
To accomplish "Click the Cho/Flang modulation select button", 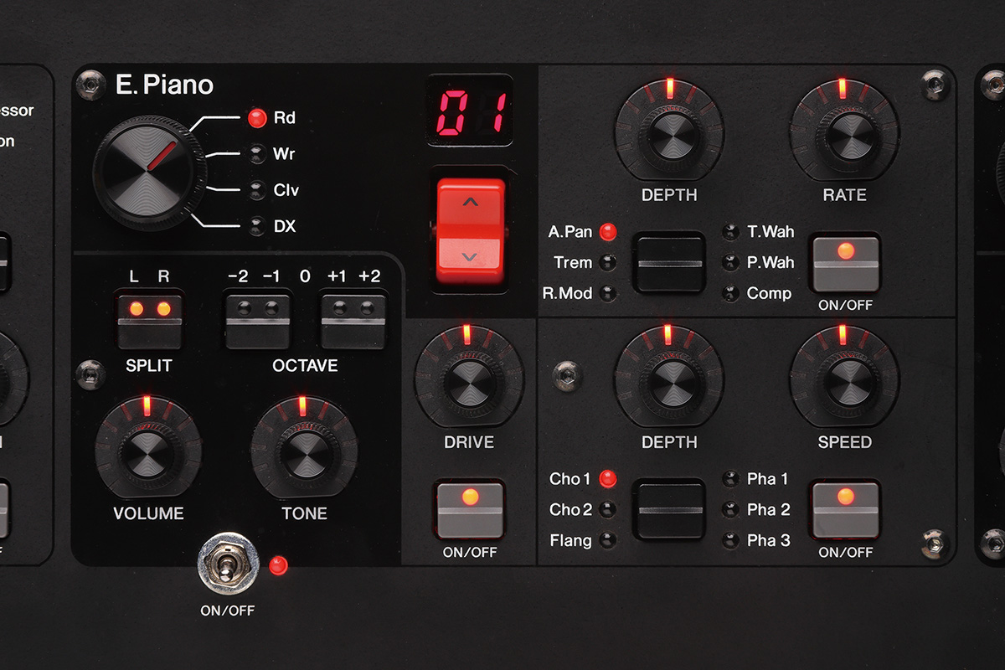I will (668, 509).
